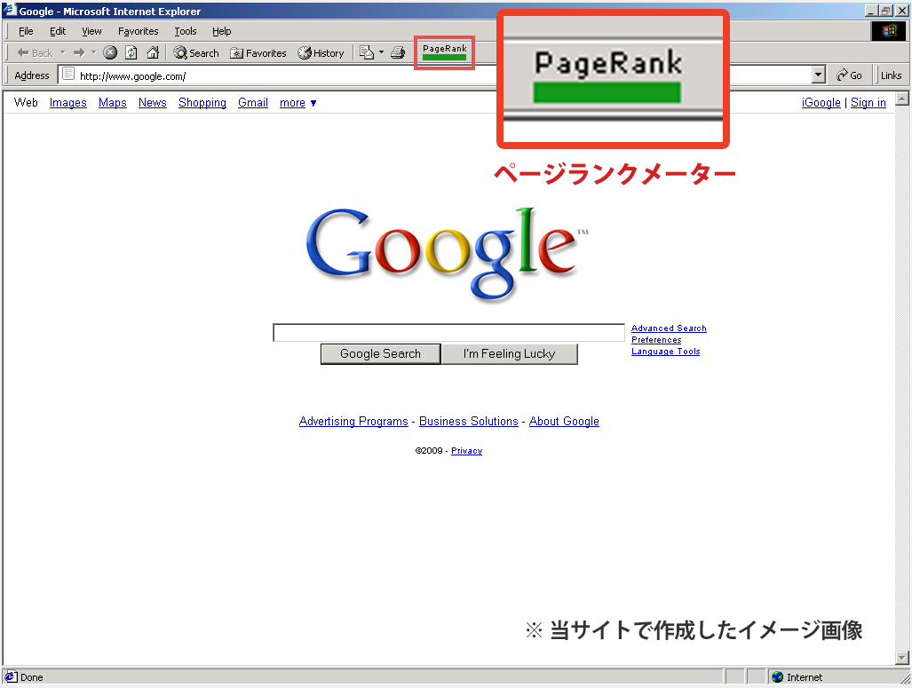The image size is (912, 688).
Task: Open the Help menu
Action: coord(222,31)
